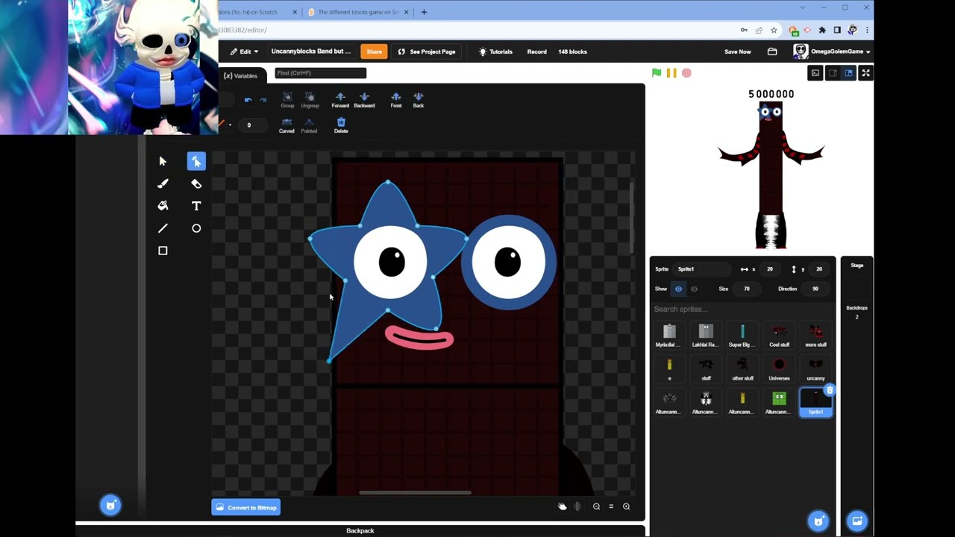Screen dimensions: 955x537
Task: Zoom in on the paint canvas
Action: 626,506
